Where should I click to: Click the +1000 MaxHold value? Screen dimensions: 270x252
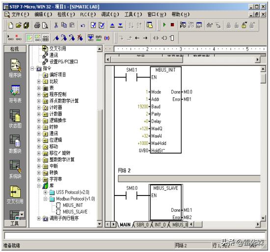click(x=143, y=143)
